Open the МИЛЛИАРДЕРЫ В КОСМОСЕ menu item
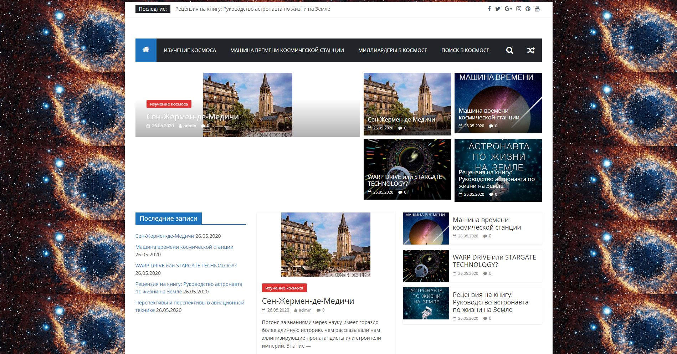Image resolution: width=677 pixels, height=354 pixels. (393, 50)
